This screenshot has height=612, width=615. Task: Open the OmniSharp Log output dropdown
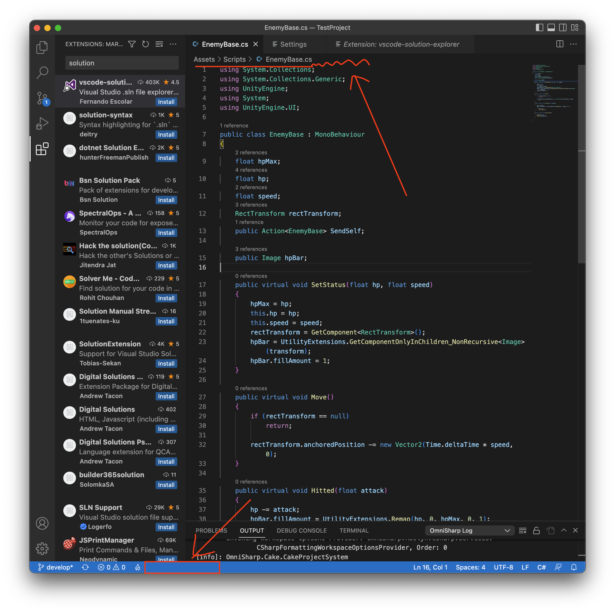pos(469,530)
